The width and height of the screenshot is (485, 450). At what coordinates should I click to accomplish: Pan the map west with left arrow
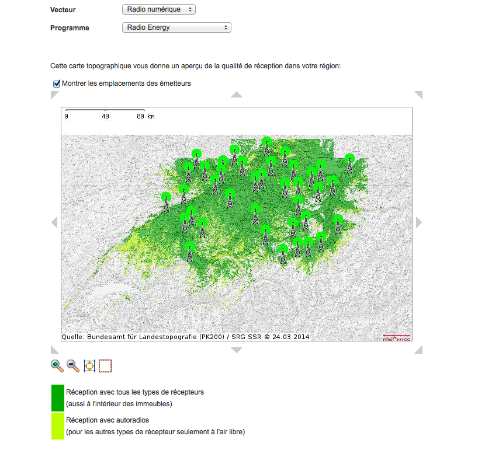[54, 222]
